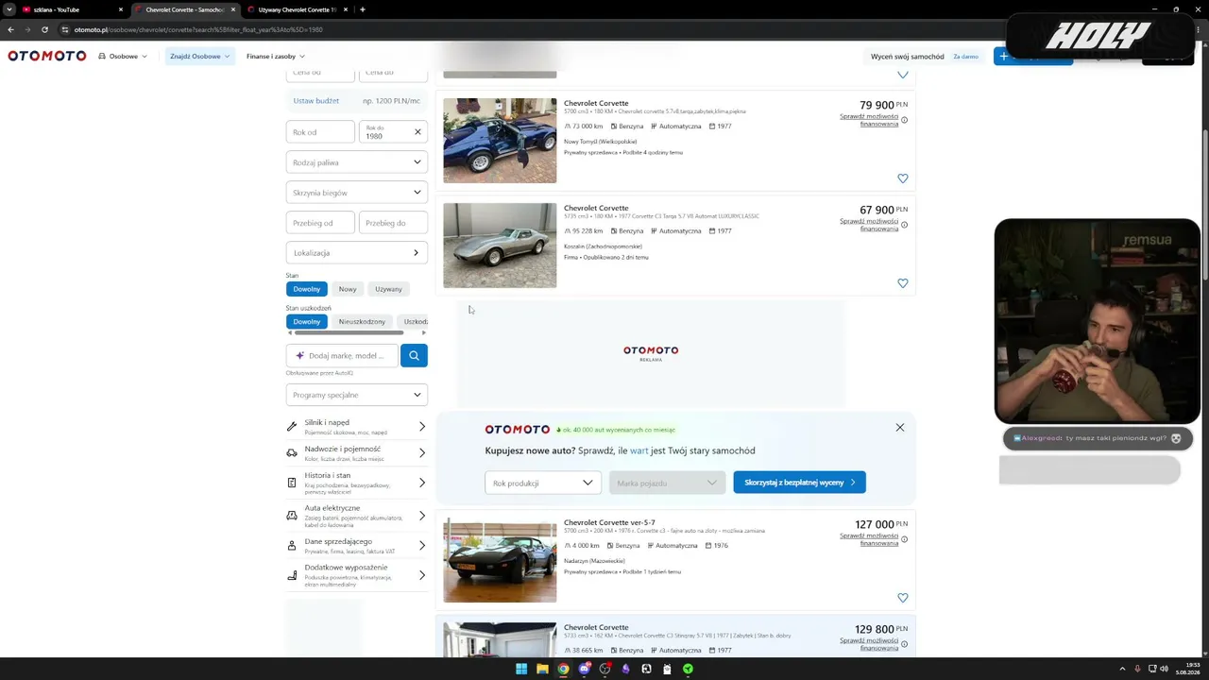Open the volume control in the tray
Viewport: 1209px width, 680px height.
pyautogui.click(x=1164, y=669)
